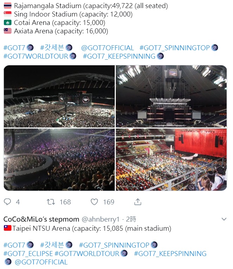Image resolution: width=233 pixels, height=269 pixels.
Task: Retweet the stadium photos tweet
Action: (x=51, y=202)
